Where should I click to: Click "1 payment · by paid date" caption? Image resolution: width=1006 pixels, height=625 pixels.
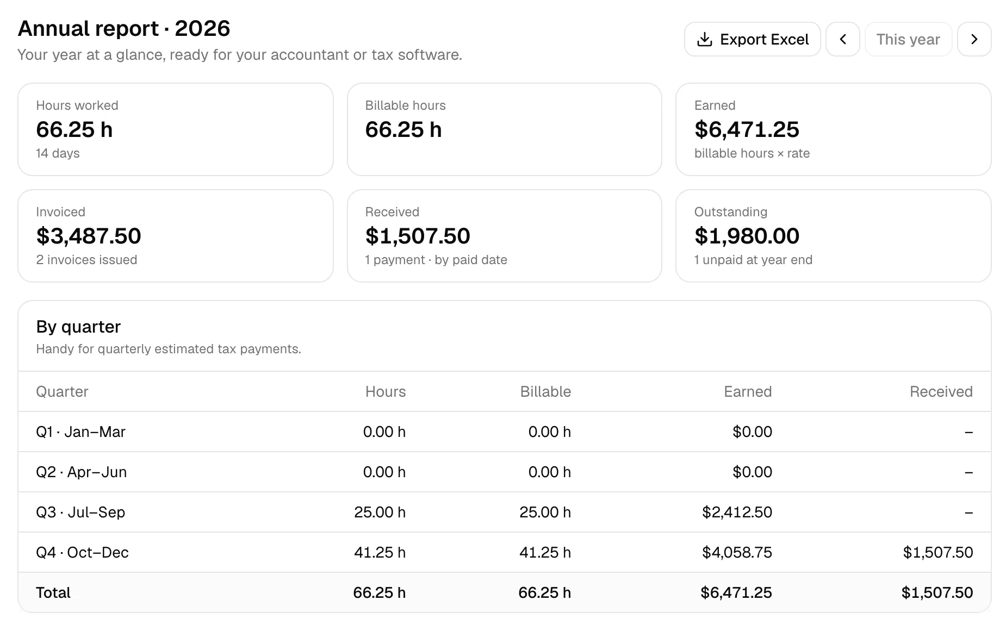tap(436, 260)
